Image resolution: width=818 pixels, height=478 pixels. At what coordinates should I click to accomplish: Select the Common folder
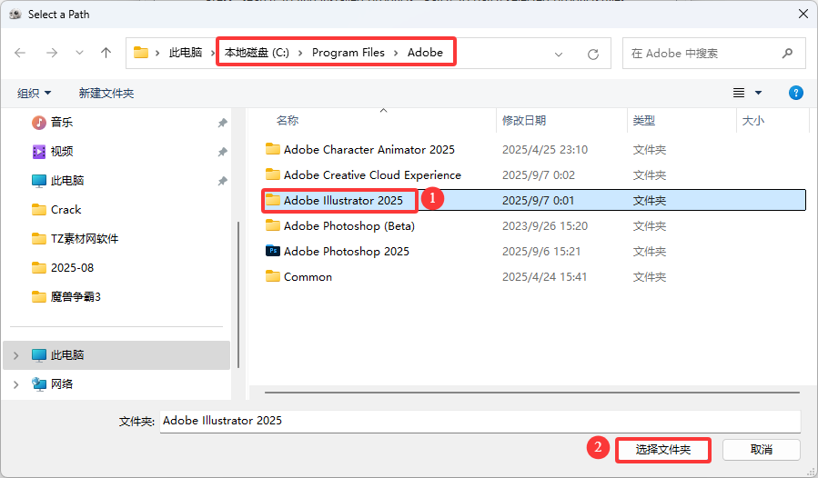(308, 277)
